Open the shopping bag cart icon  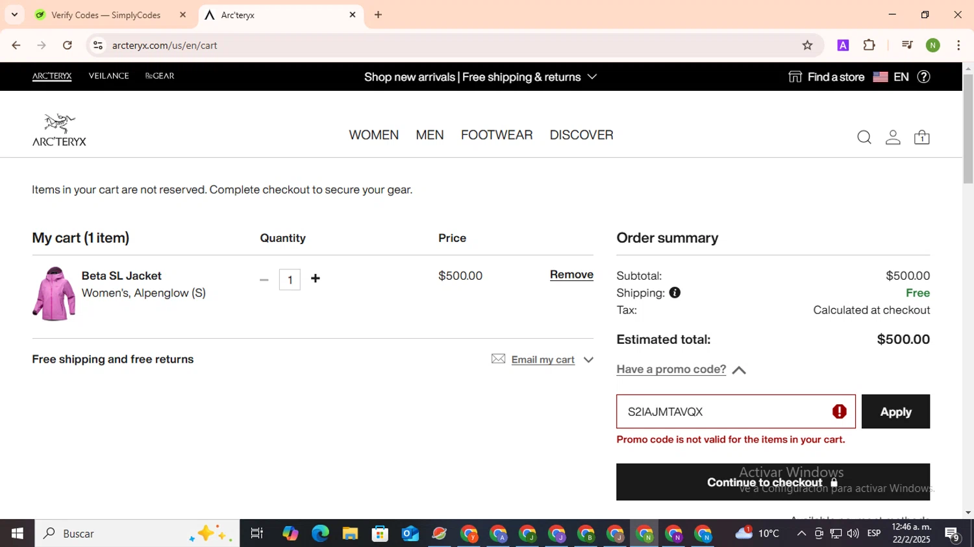click(x=921, y=138)
